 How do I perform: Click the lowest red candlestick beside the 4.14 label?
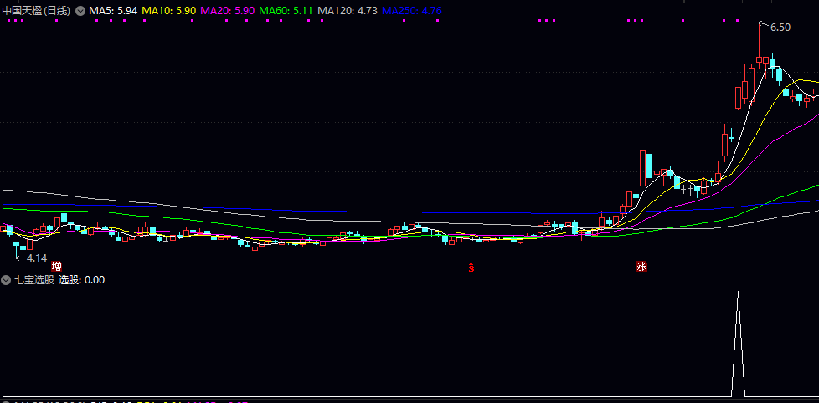(29, 244)
